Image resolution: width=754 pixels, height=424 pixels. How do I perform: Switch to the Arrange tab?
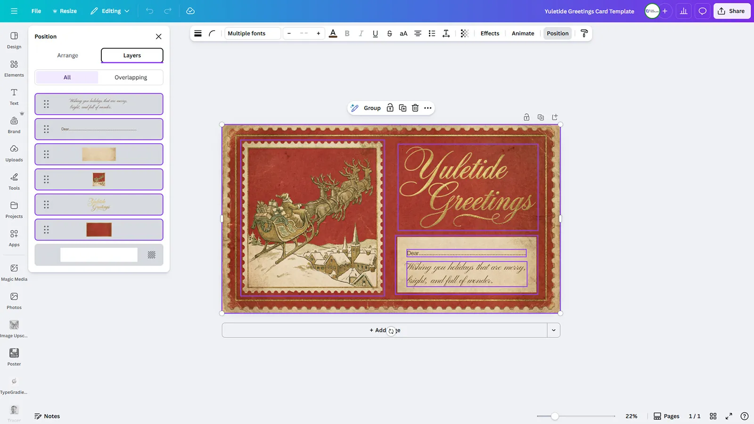pyautogui.click(x=67, y=55)
